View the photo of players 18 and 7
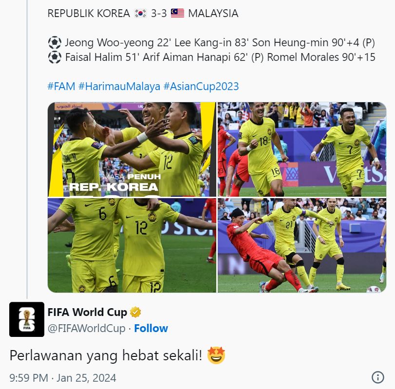This screenshot has height=389, width=395. click(x=302, y=149)
